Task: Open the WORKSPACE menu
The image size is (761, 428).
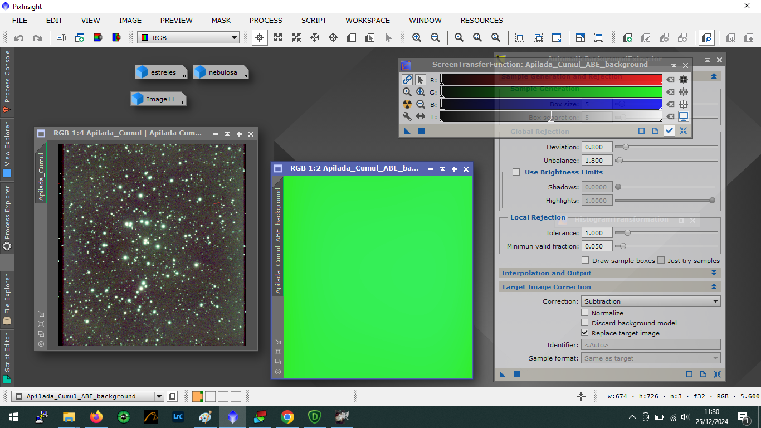Action: coord(368,20)
